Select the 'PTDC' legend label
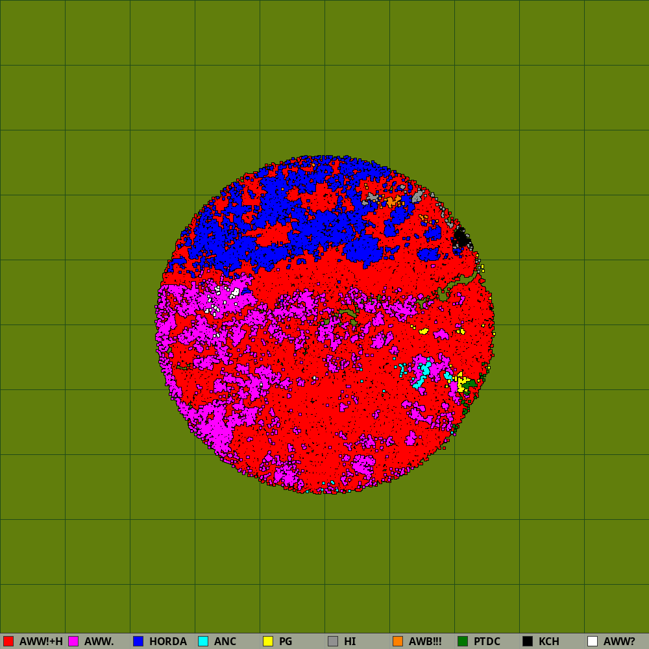This screenshot has height=649, width=649. [x=487, y=641]
